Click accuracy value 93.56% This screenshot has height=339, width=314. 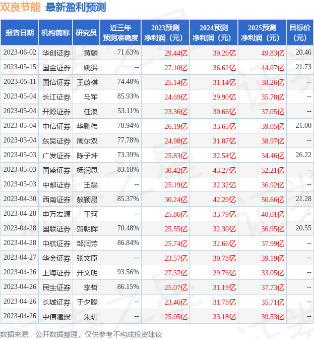coord(128,272)
